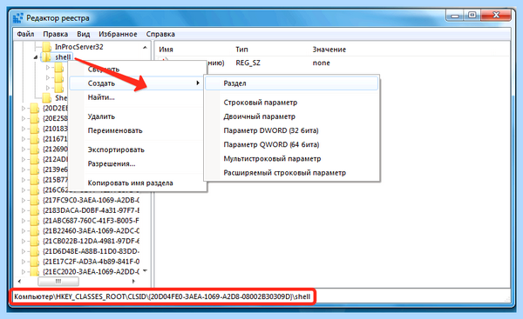Select the {21E17C2F-AD3A-4b89-841F key
The image size is (523, 319).
(91, 262)
